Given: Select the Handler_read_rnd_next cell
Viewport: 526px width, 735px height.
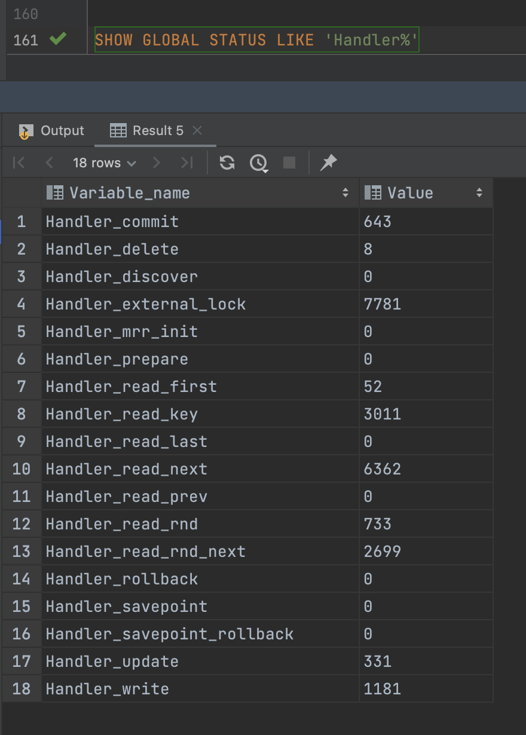Looking at the screenshot, I should [200, 552].
